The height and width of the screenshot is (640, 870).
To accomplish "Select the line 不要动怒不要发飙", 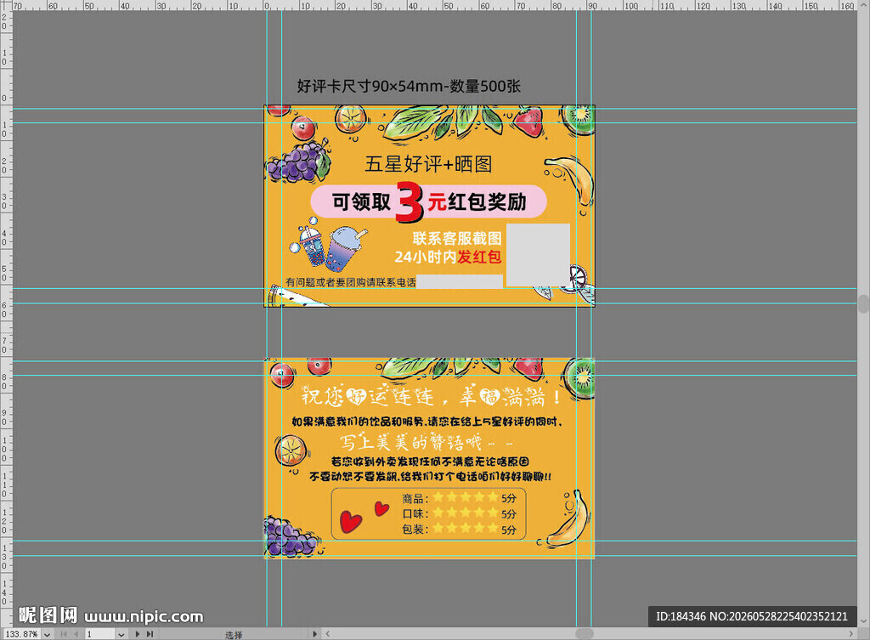I will 430,477.
